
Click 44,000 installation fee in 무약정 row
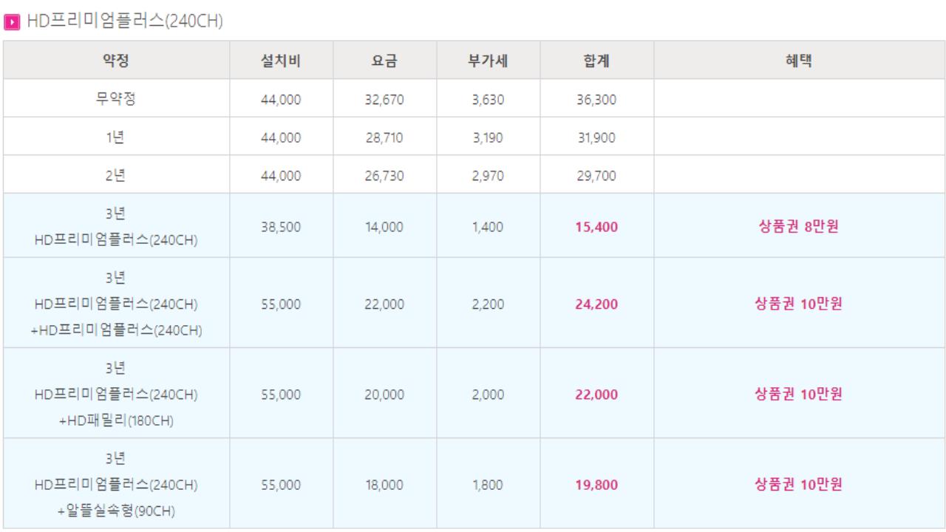point(280,99)
